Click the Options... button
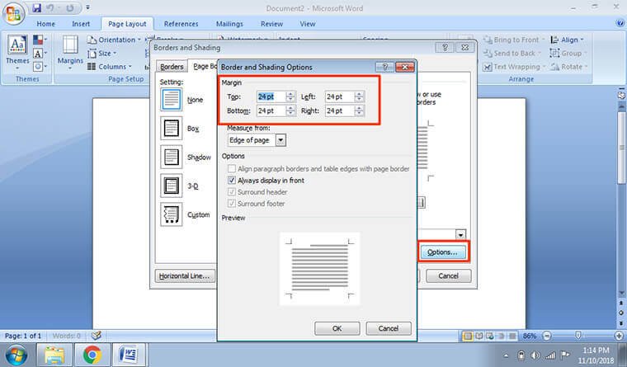This screenshot has height=367, width=627. click(442, 252)
